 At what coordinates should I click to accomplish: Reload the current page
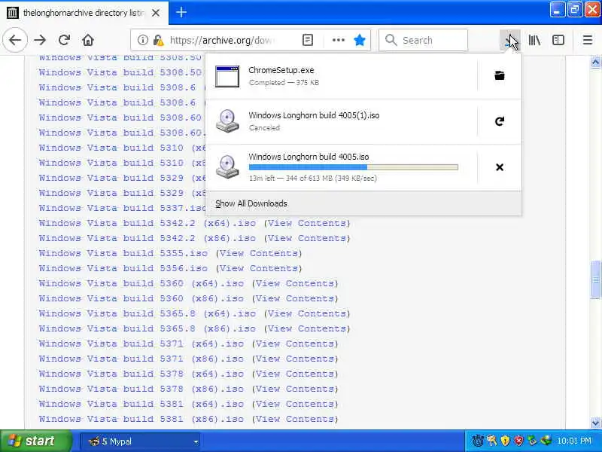(x=64, y=40)
